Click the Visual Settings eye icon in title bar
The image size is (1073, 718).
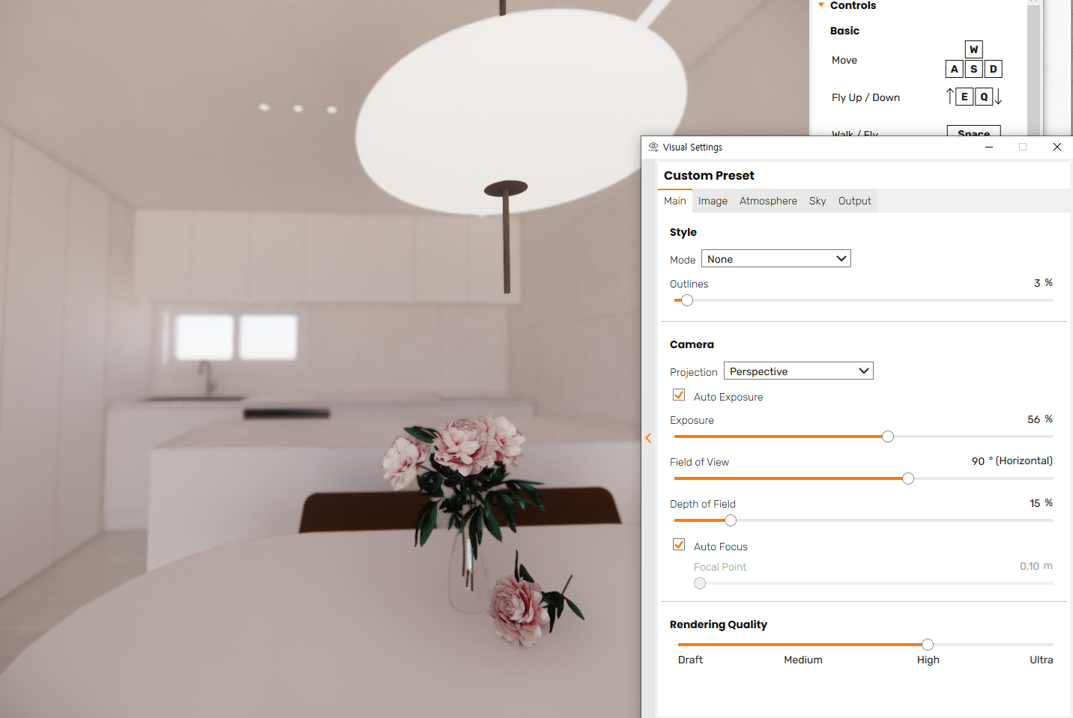click(x=653, y=147)
